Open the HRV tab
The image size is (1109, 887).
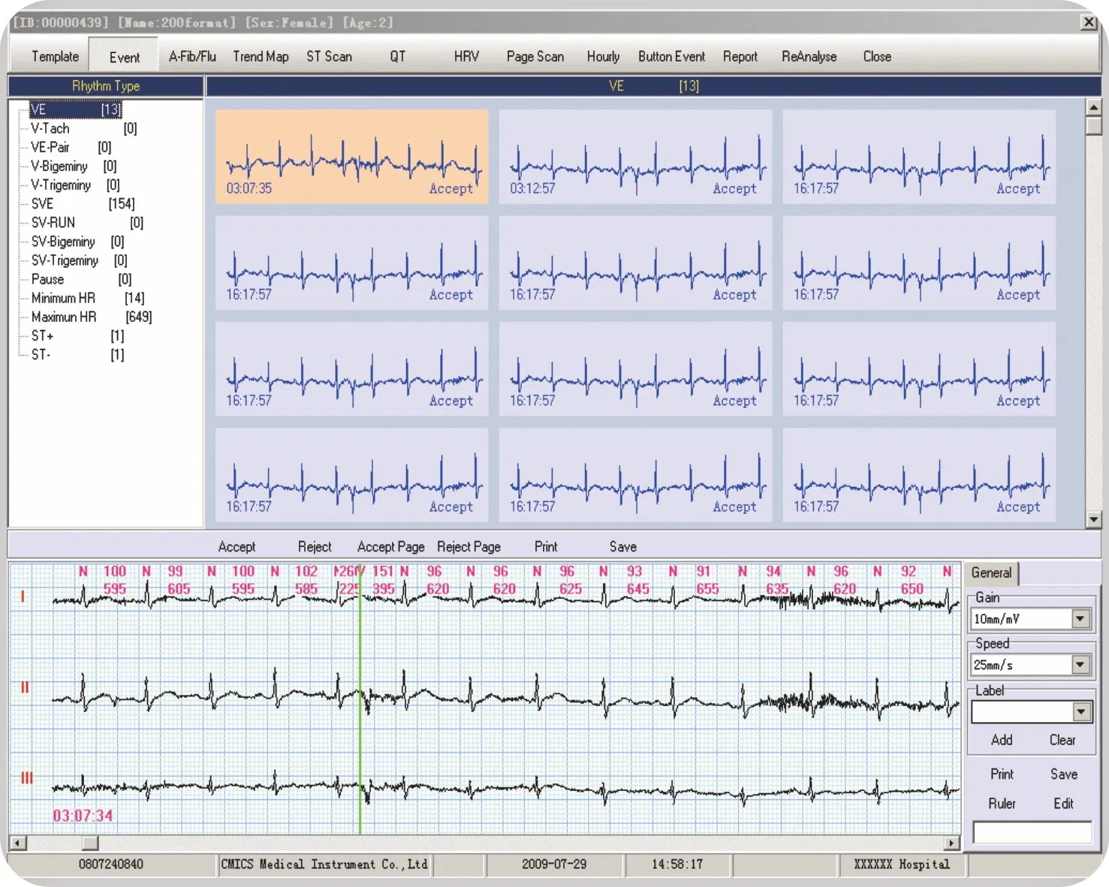tap(466, 56)
